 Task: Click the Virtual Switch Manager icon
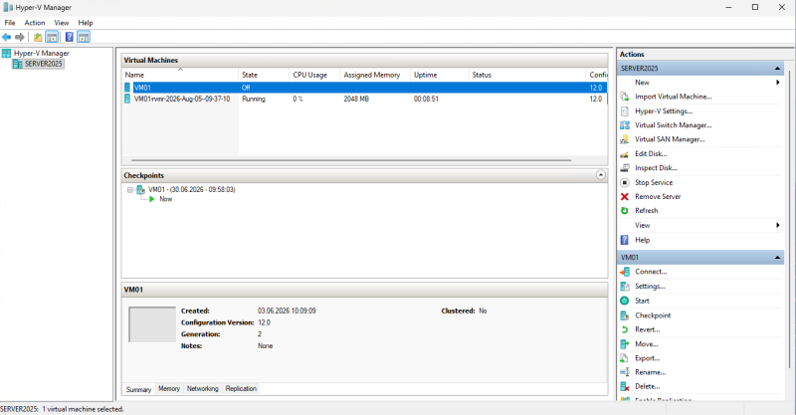coord(625,125)
